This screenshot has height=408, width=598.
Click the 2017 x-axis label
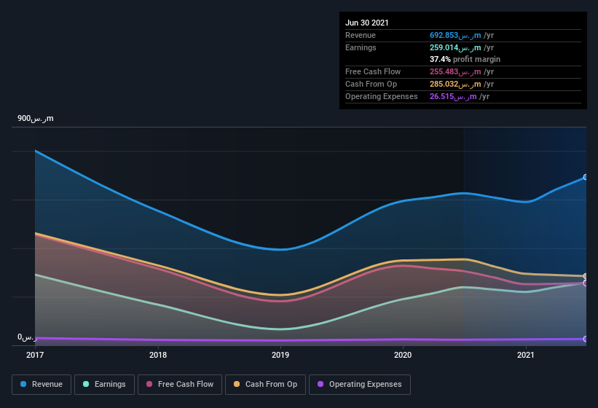pos(35,355)
